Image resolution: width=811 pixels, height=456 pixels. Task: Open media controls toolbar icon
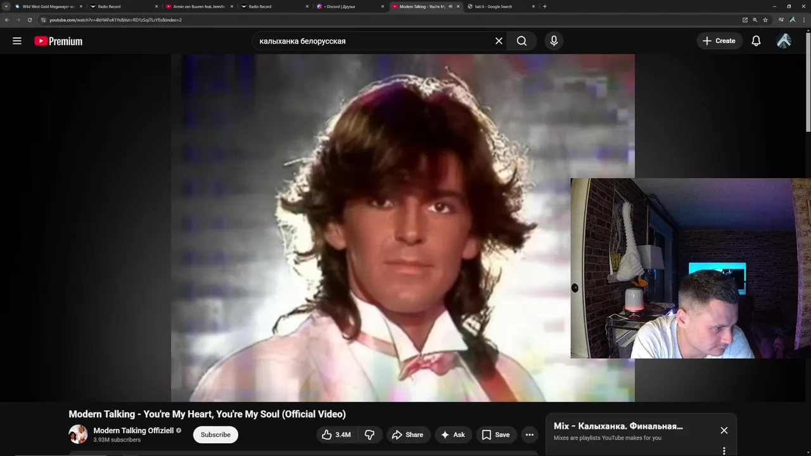781,20
